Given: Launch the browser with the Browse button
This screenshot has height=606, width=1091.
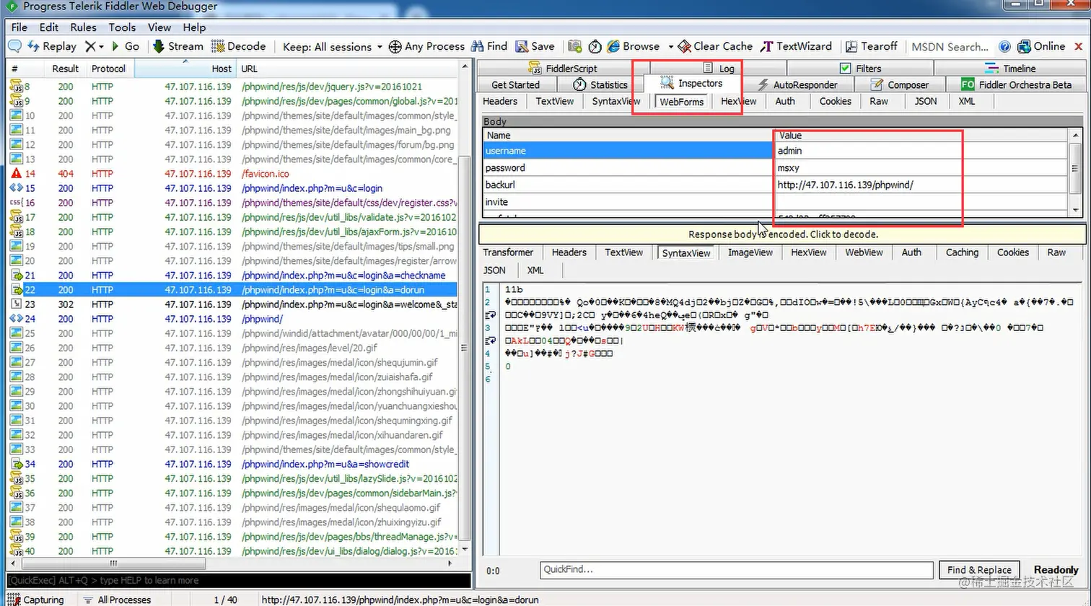Looking at the screenshot, I should (633, 46).
